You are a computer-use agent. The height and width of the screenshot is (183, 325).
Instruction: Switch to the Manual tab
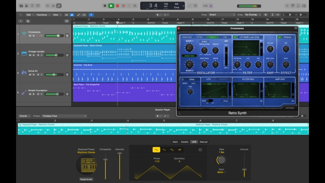click(204, 142)
